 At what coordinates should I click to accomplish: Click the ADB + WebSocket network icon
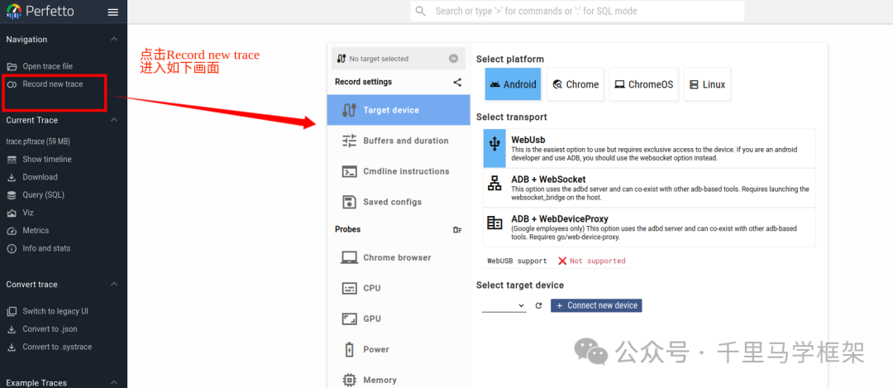pos(494,183)
